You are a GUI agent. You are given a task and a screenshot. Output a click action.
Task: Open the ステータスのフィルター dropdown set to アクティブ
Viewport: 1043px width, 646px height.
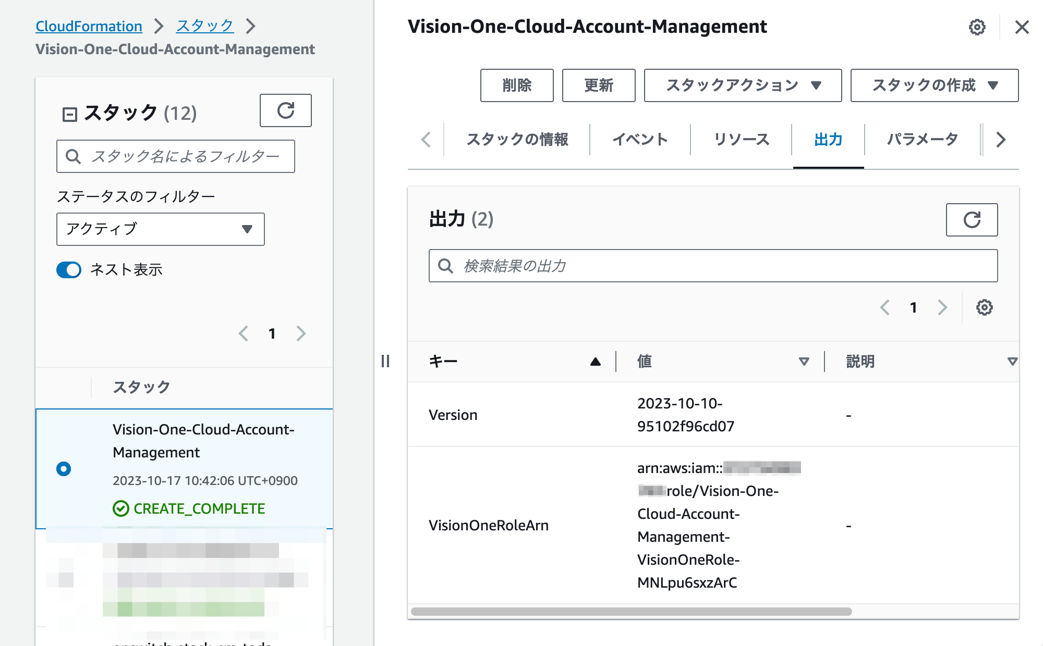[161, 229]
